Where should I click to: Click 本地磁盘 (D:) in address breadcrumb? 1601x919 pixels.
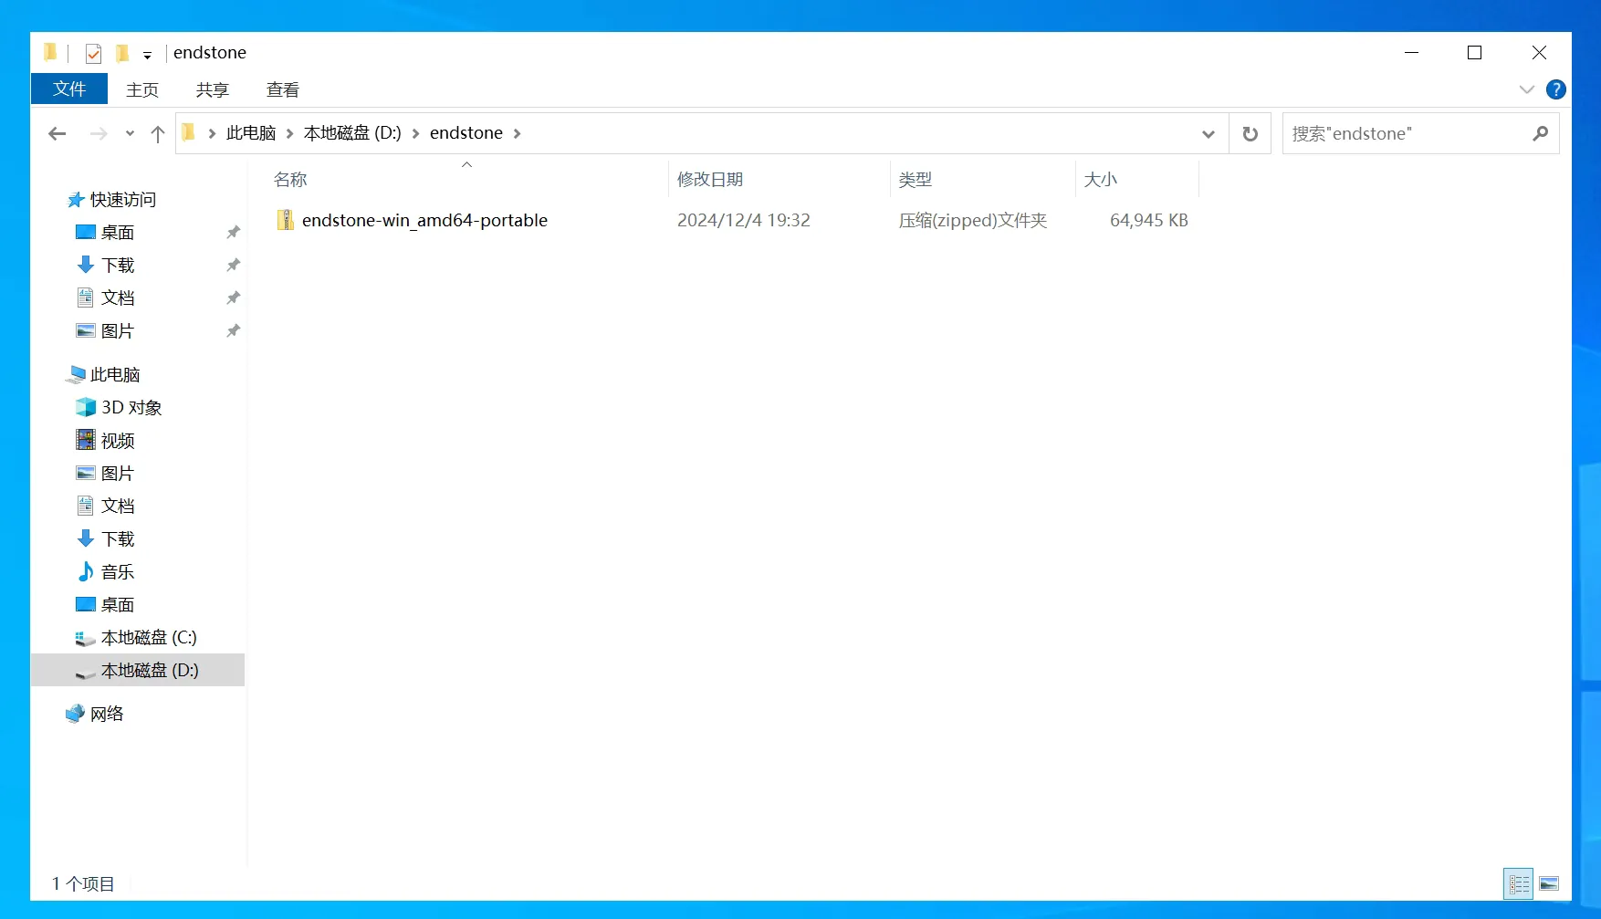pyautogui.click(x=351, y=133)
